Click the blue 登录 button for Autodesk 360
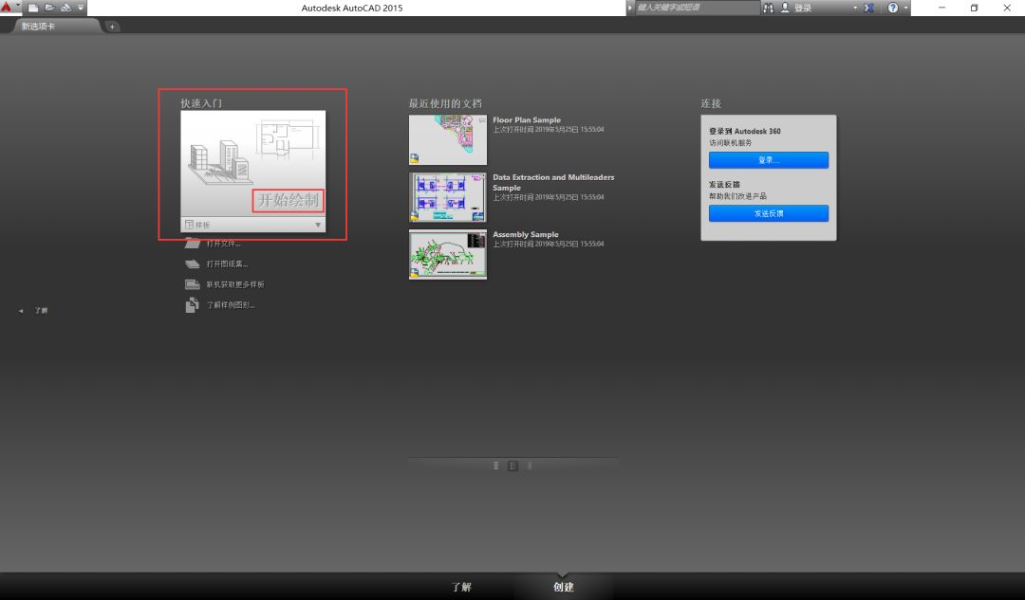The width and height of the screenshot is (1025, 600). click(769, 160)
